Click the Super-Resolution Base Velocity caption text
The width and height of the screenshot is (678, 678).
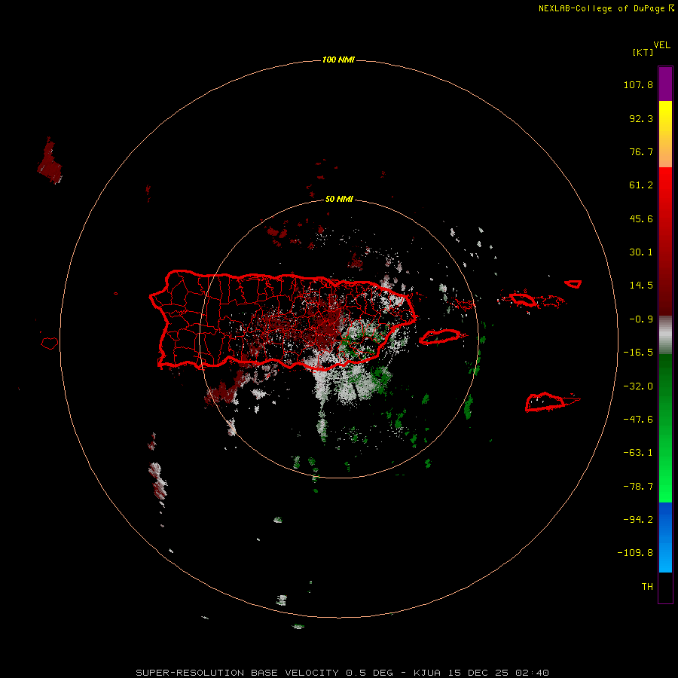[343, 673]
